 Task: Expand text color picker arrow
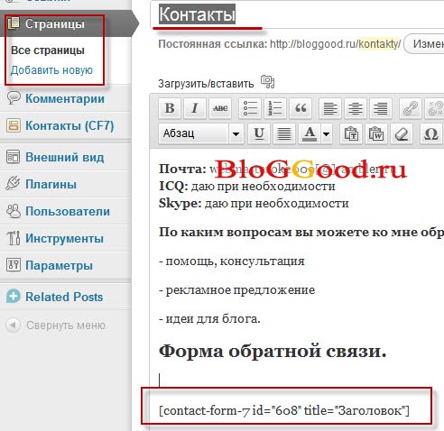pyautogui.click(x=327, y=133)
